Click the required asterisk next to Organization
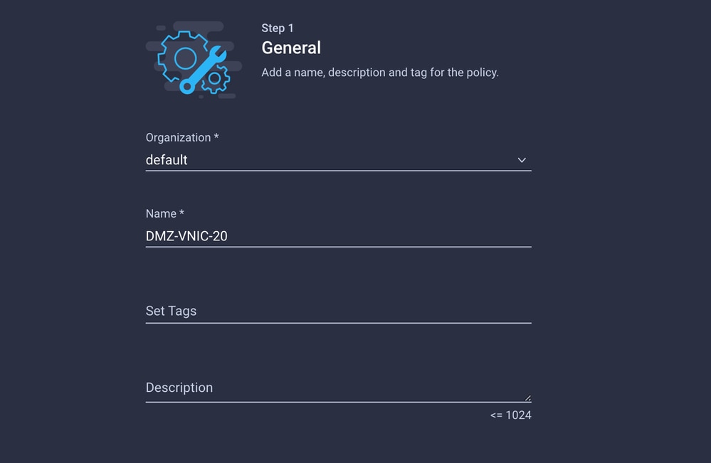711x463 pixels. [x=216, y=136]
